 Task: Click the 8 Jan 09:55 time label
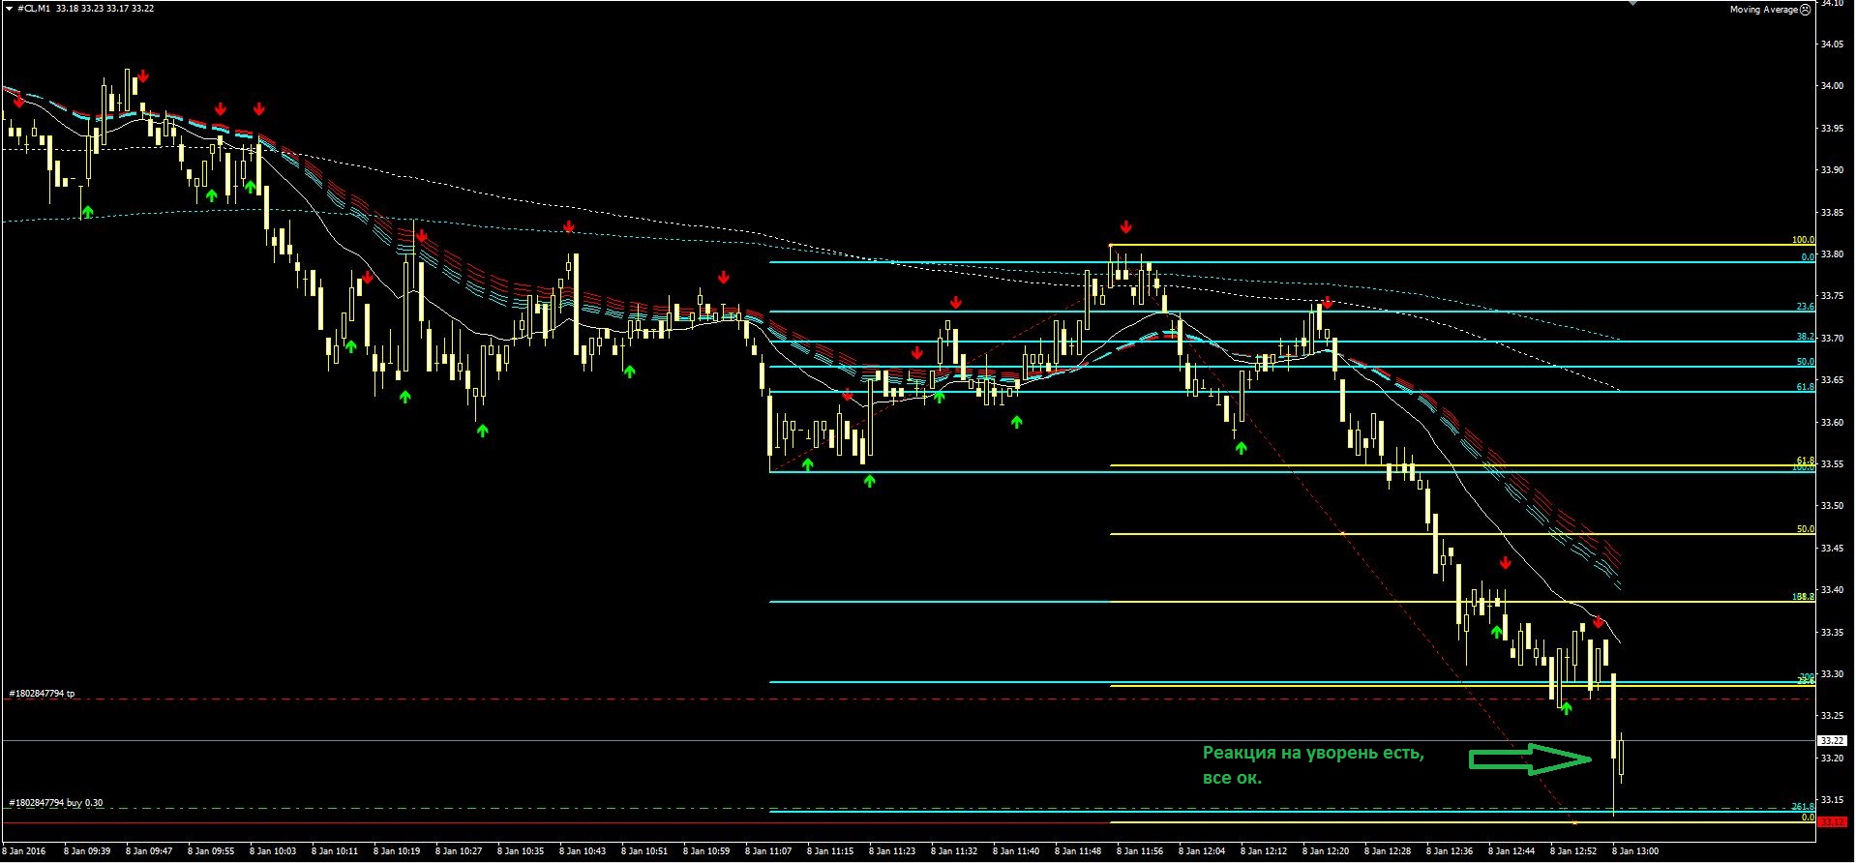[211, 851]
